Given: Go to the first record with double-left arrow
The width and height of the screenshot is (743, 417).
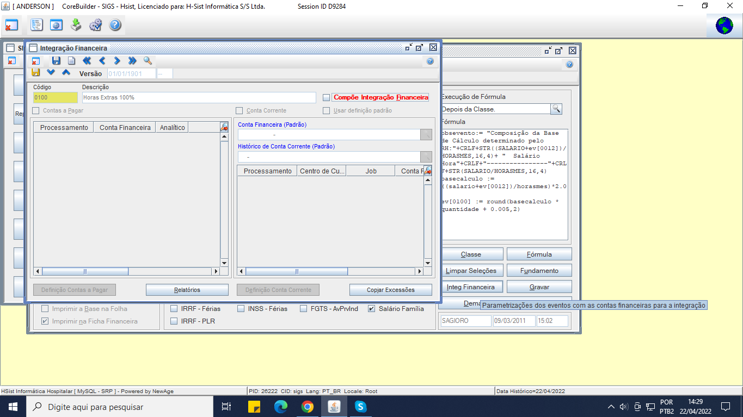Looking at the screenshot, I should pyautogui.click(x=87, y=61).
